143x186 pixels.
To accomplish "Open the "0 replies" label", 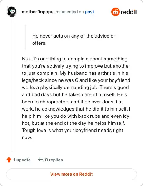I will (54, 160).
